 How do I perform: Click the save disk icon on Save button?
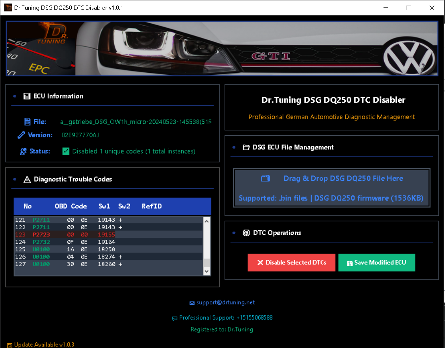pyautogui.click(x=350, y=263)
